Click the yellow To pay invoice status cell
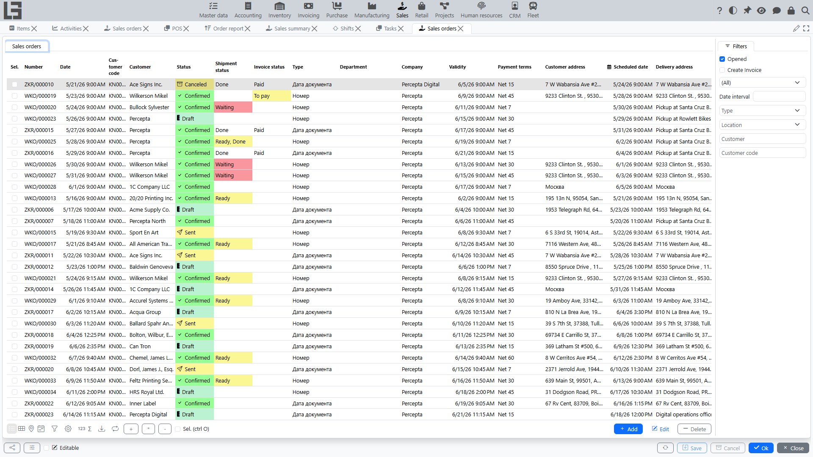The image size is (813, 457). (x=272, y=96)
